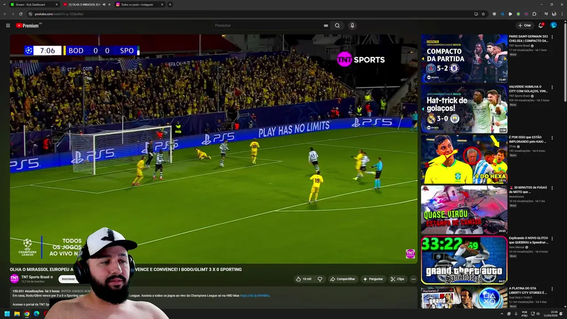Click into the Pesquisar search field
This screenshot has width=567, height=319.
point(268,25)
